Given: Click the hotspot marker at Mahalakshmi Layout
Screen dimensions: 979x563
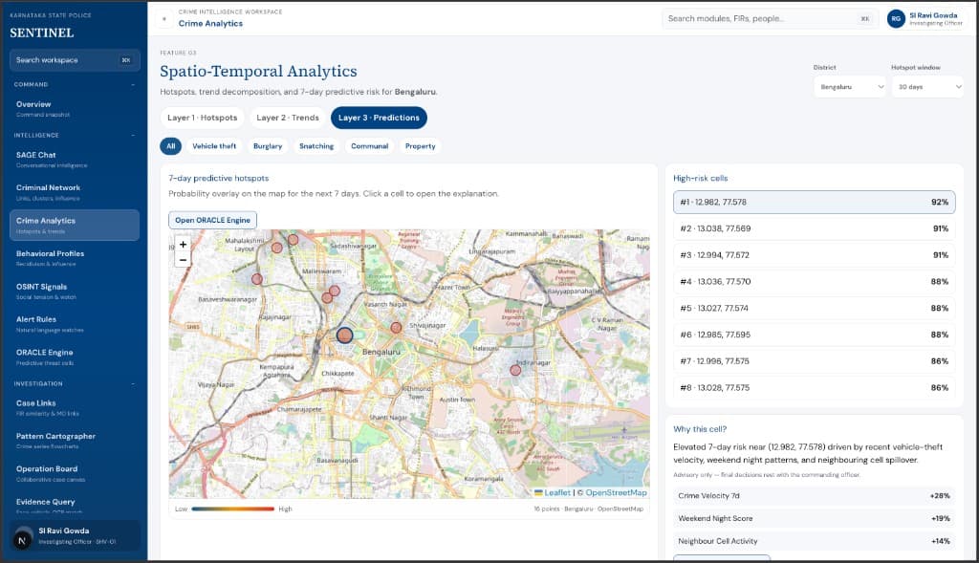Looking at the screenshot, I should pyautogui.click(x=277, y=248).
